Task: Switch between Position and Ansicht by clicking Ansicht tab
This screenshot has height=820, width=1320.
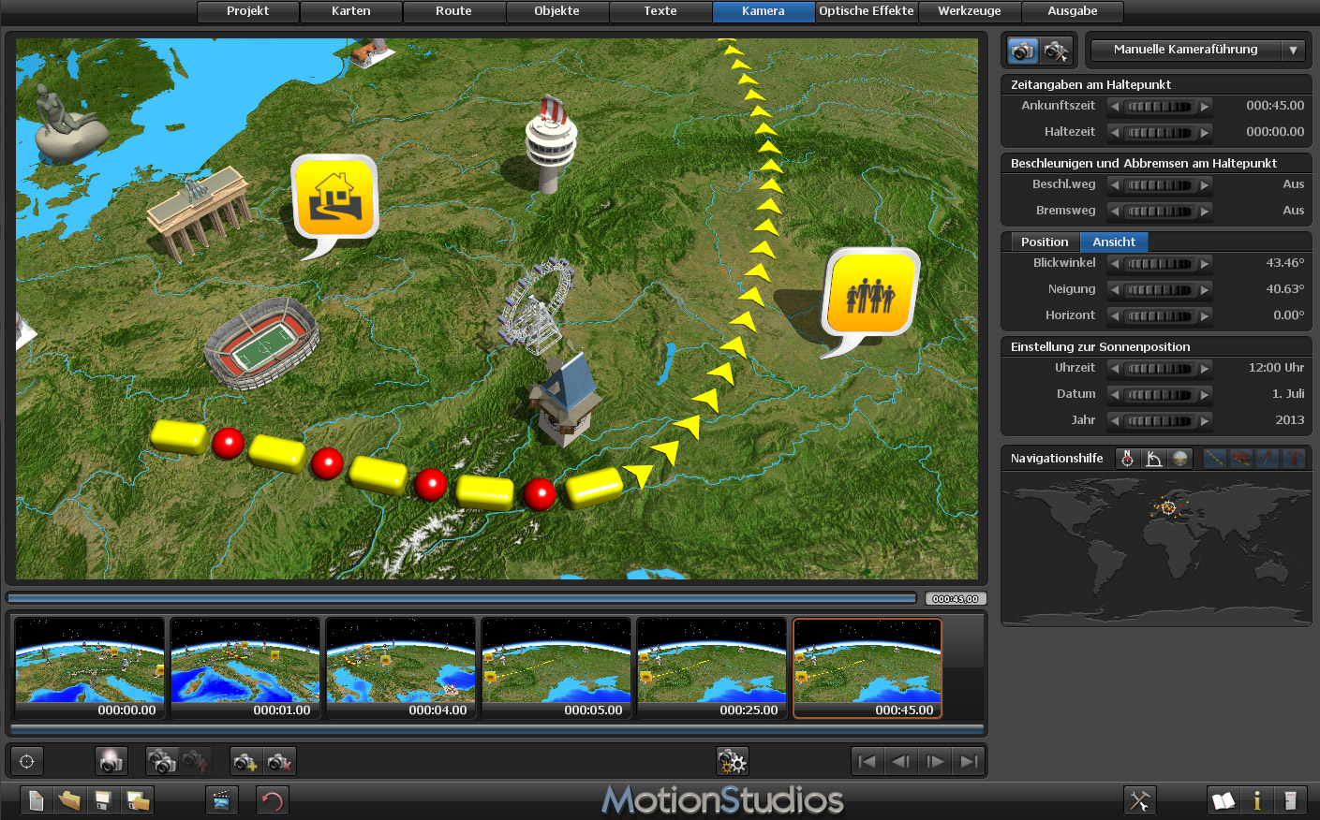Action: tap(1114, 242)
